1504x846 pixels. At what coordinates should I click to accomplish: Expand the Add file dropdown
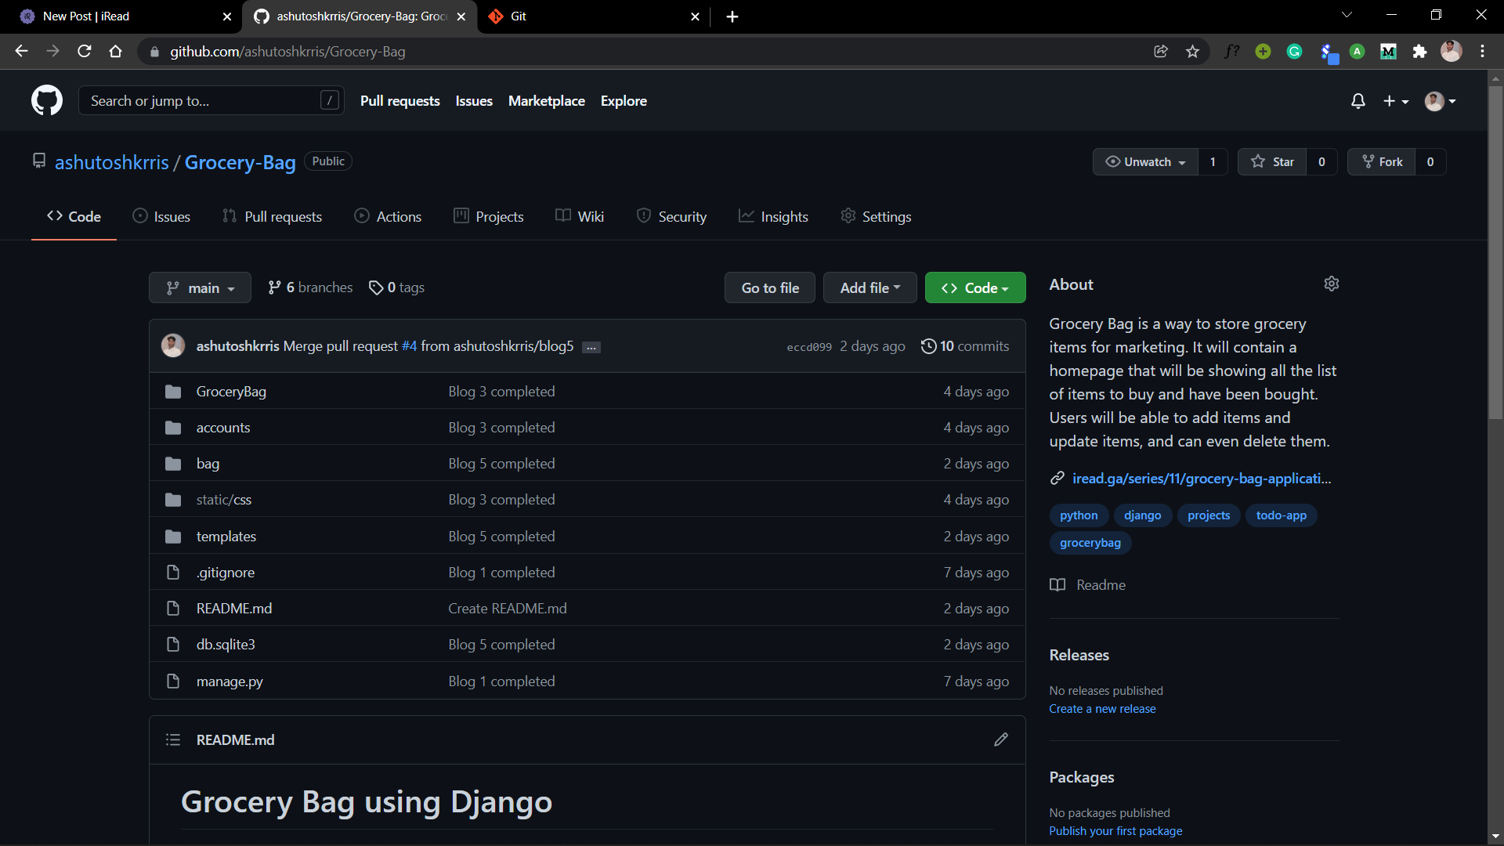[869, 287]
